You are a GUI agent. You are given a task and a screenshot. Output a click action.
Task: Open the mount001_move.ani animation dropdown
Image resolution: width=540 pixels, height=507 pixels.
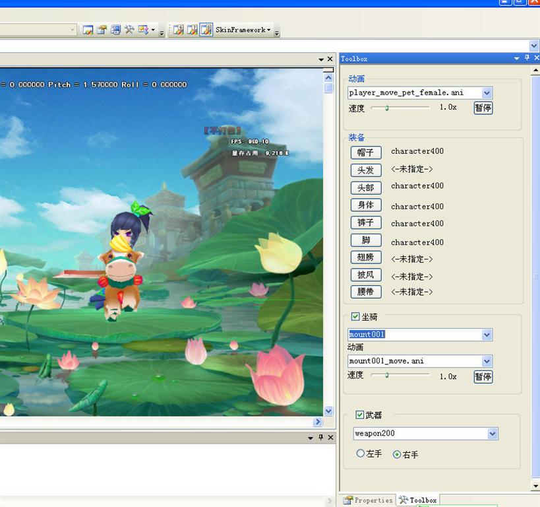point(487,361)
